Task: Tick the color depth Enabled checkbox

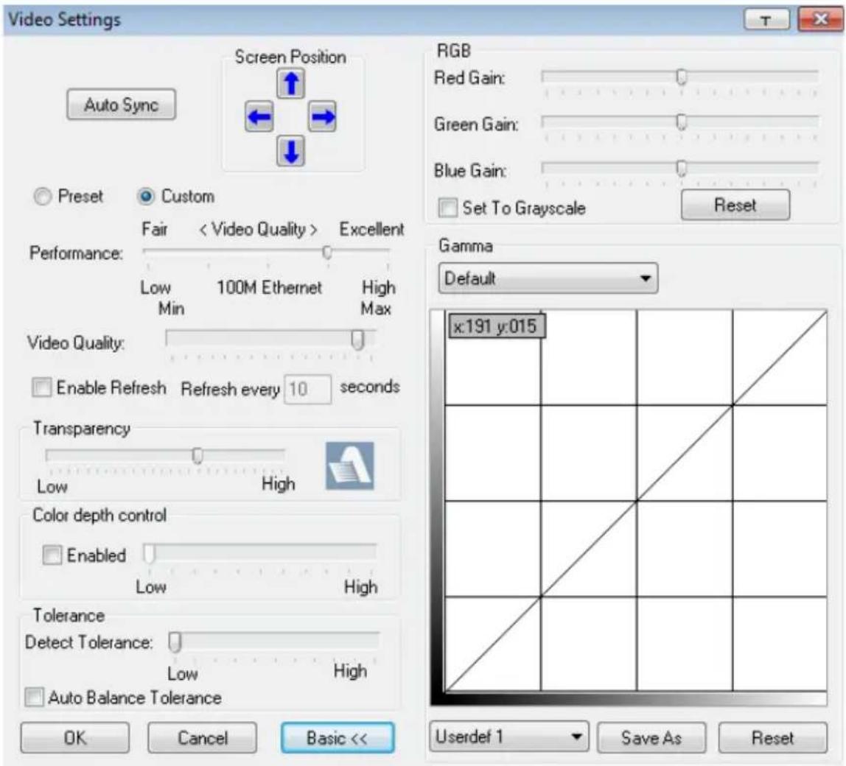Action: 52,555
